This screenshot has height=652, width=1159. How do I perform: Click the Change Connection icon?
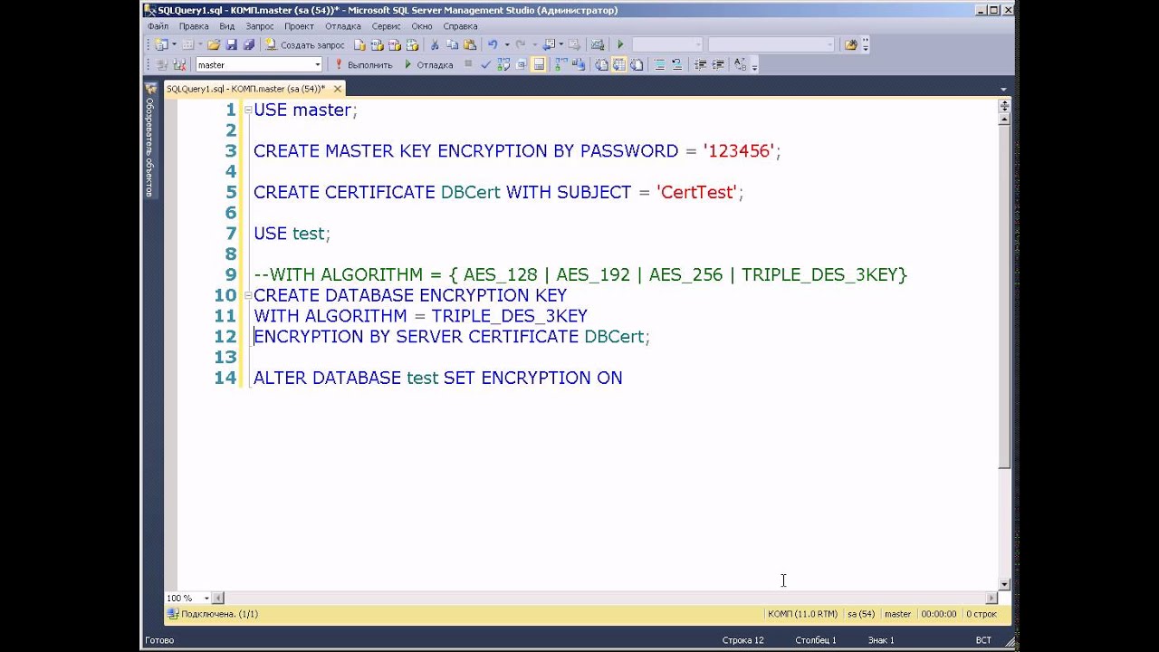178,64
